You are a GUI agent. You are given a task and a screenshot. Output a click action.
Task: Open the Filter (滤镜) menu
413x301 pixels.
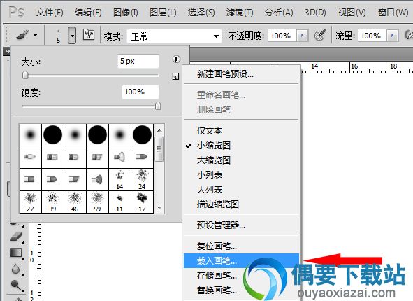coord(240,13)
